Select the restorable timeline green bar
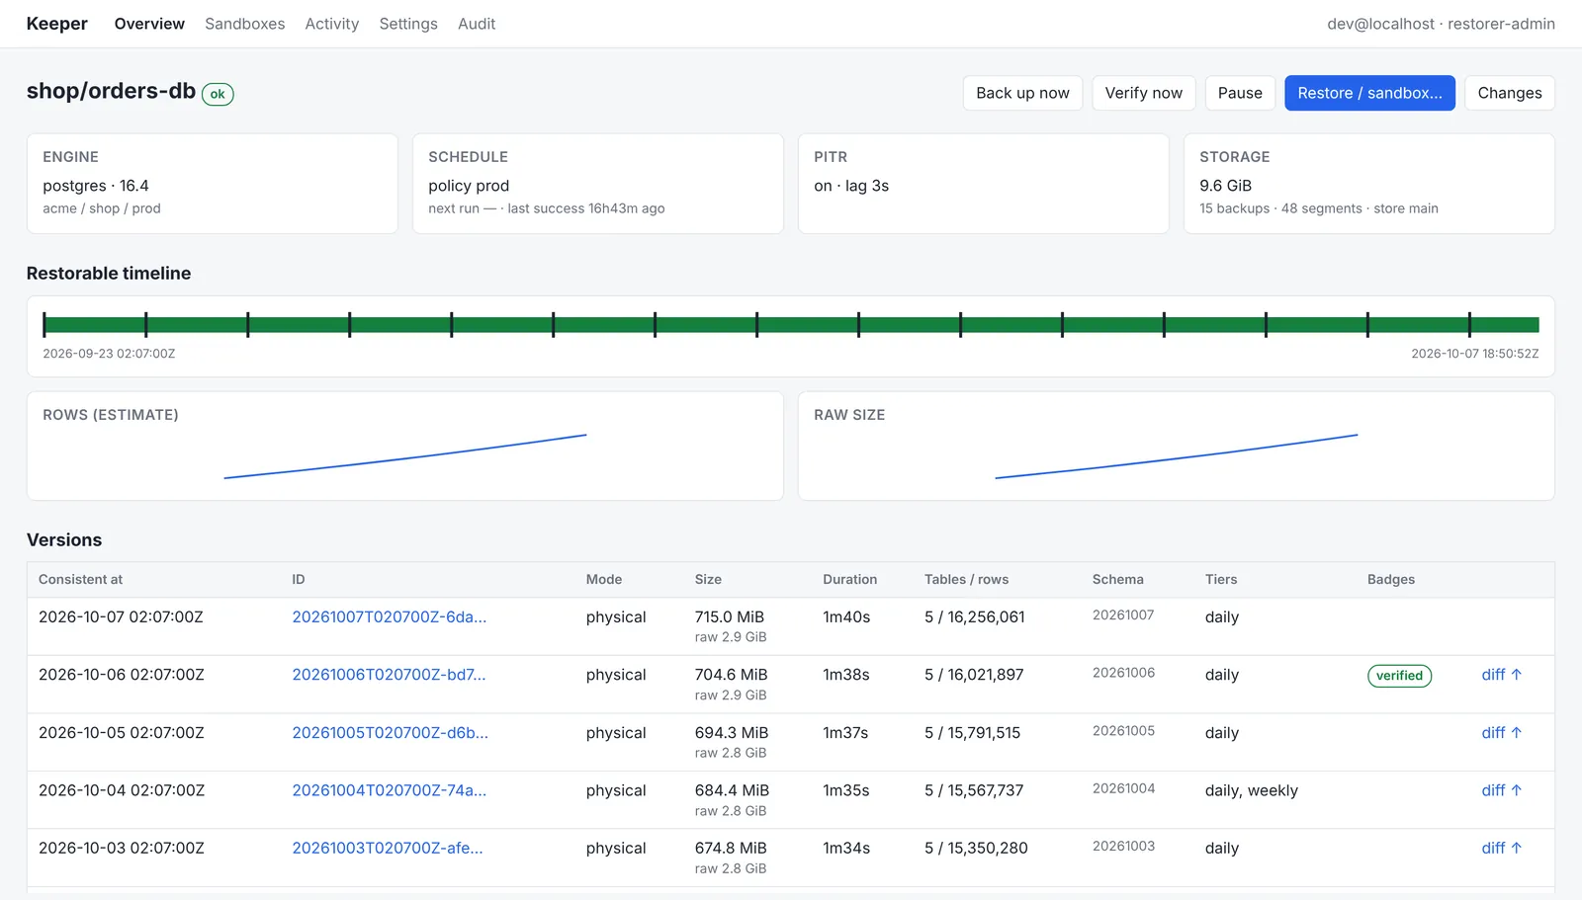This screenshot has width=1582, height=900. pyautogui.click(x=791, y=325)
